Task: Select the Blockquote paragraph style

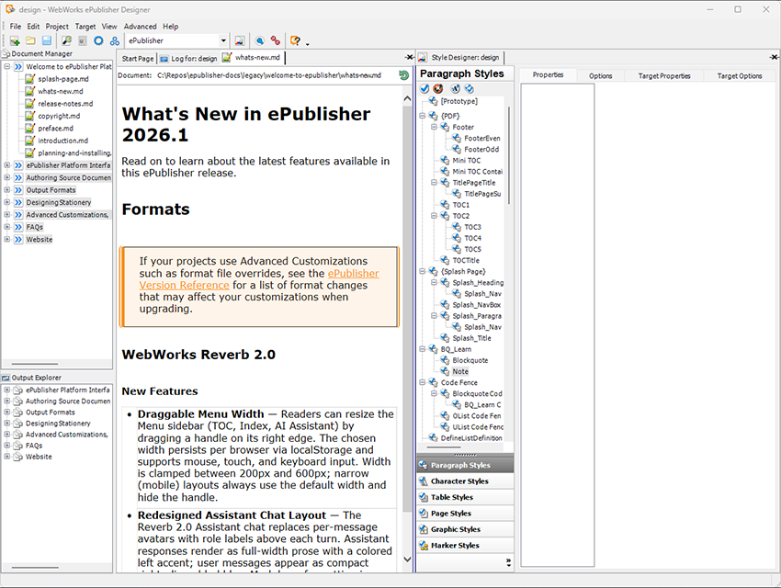Action: [470, 360]
